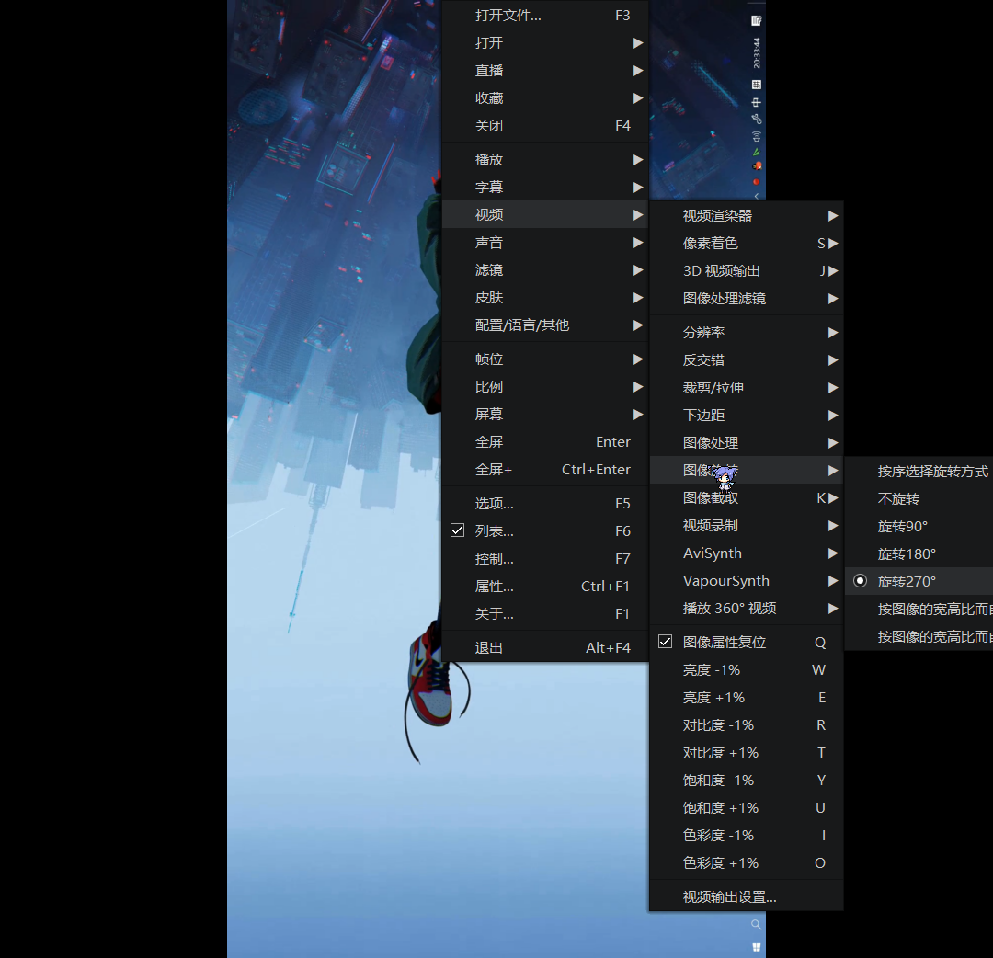Decrease brightness with 亮度 -1%

(746, 670)
